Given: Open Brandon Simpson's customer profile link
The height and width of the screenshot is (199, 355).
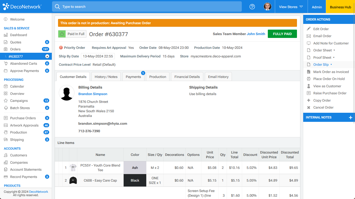Looking at the screenshot, I should 93,94.
